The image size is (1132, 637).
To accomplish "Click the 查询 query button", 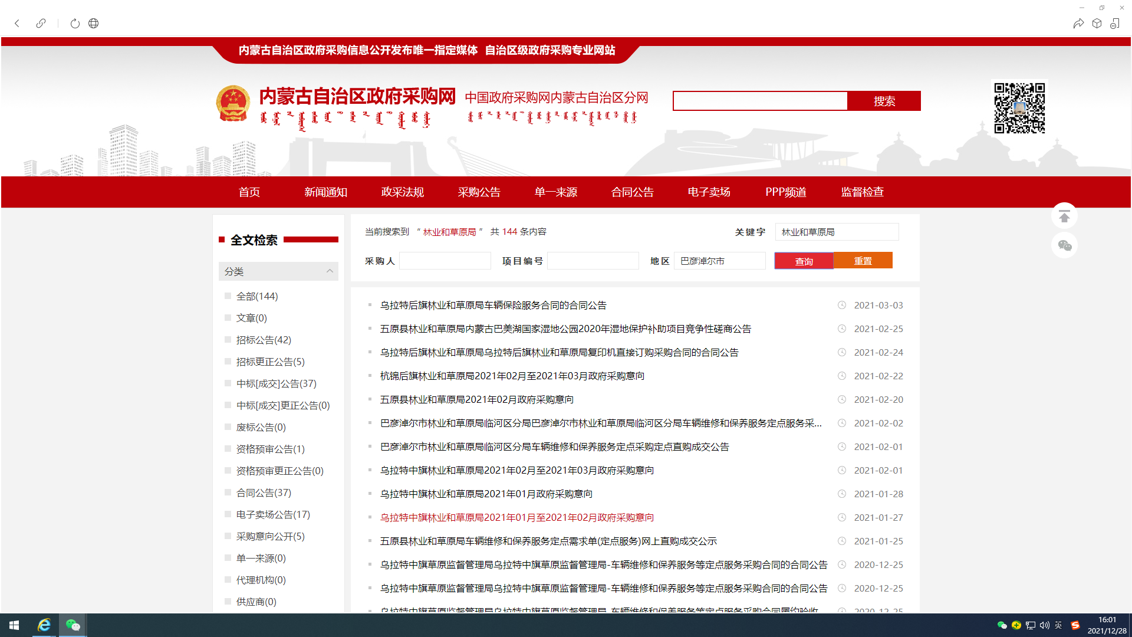I will [804, 261].
